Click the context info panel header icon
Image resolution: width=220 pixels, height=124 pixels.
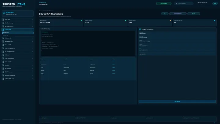[x=140, y=29]
